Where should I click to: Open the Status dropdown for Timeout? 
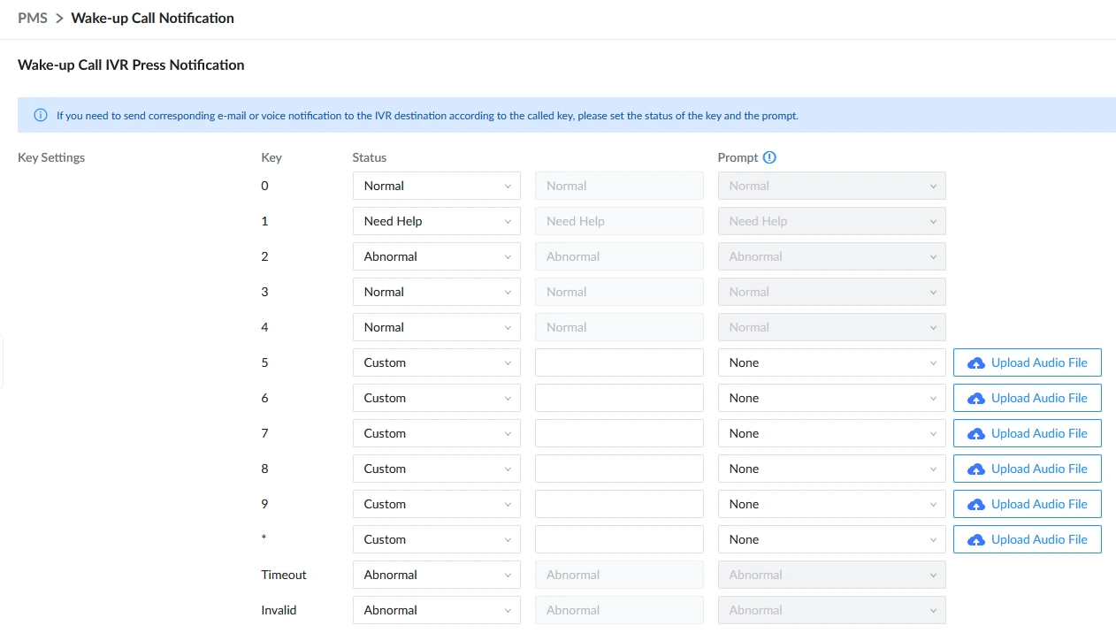[x=436, y=575]
